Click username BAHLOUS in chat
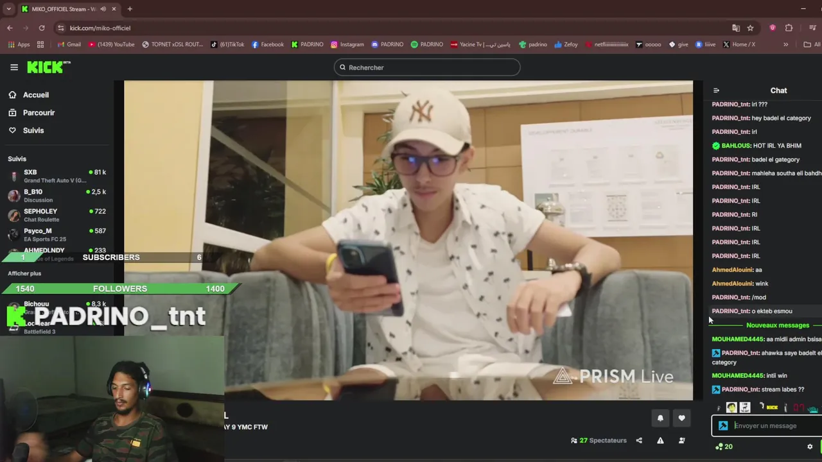 [x=736, y=146]
